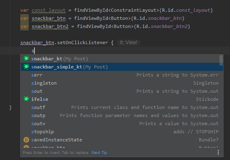The width and height of the screenshot is (230, 160).
Task: Click the italic R.id const_layout reference
Action: [x=193, y=10]
